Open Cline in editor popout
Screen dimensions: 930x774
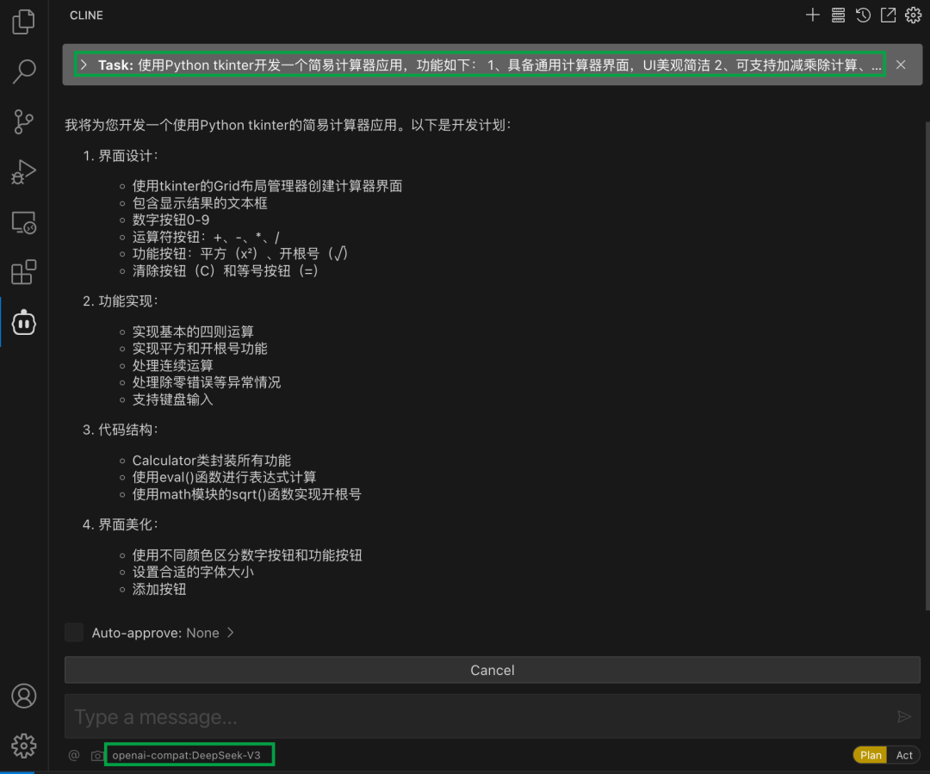click(x=888, y=15)
